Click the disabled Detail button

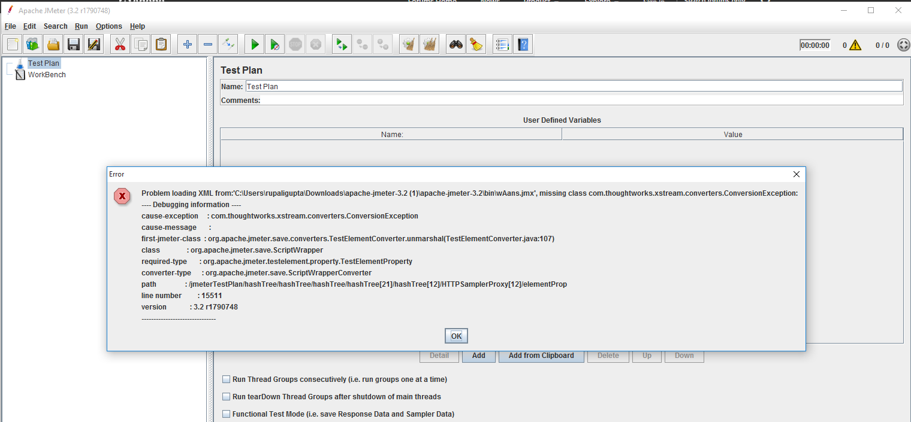(x=439, y=356)
